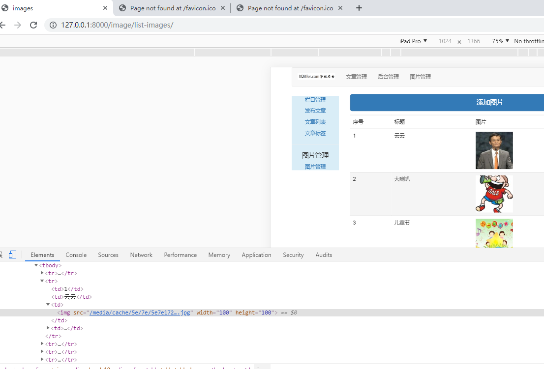Collapse the td node containing img
This screenshot has width=544, height=369.
pyautogui.click(x=48, y=305)
